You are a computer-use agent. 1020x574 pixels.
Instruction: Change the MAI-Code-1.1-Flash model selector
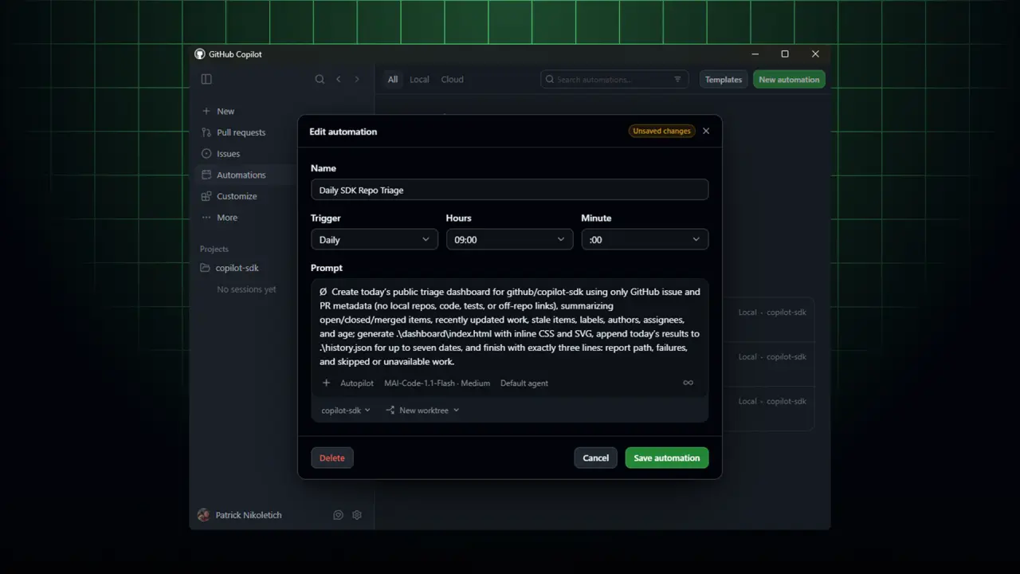437,383
